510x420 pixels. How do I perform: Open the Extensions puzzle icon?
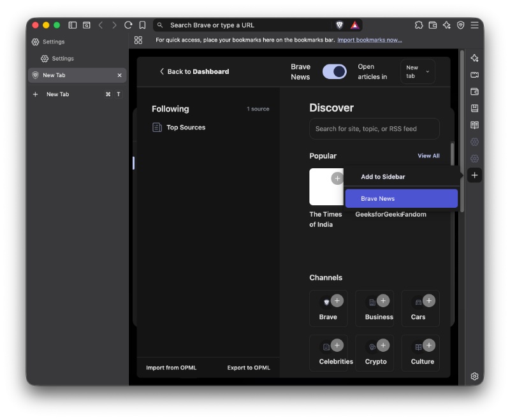point(419,25)
